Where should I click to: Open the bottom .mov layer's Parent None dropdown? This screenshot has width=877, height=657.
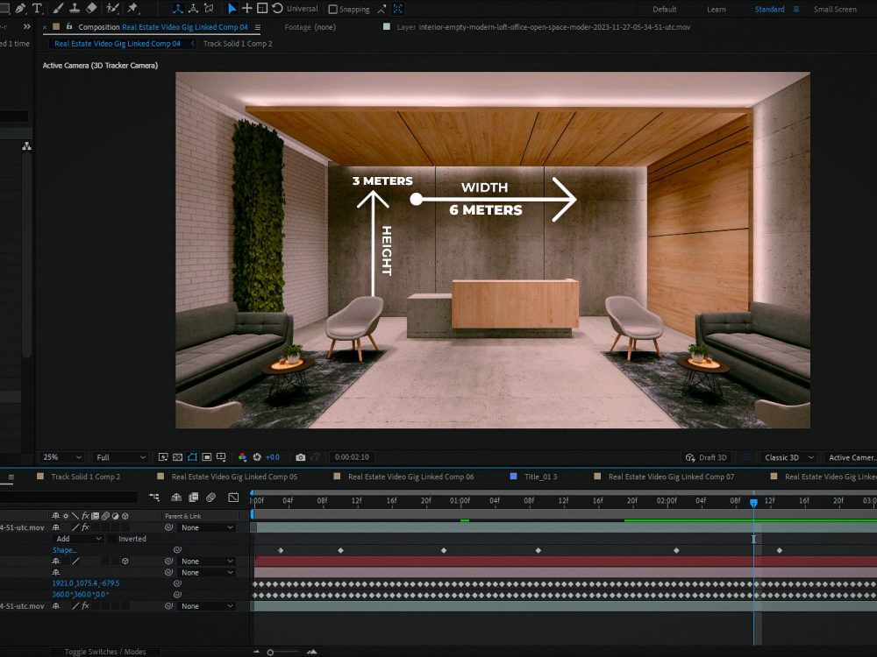207,605
